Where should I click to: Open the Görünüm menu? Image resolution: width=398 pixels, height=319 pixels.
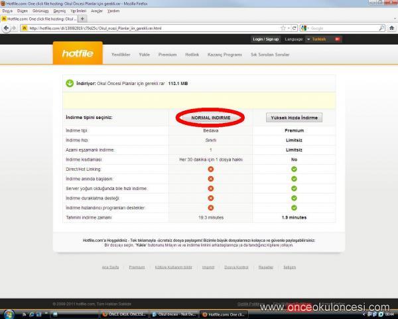coord(40,11)
